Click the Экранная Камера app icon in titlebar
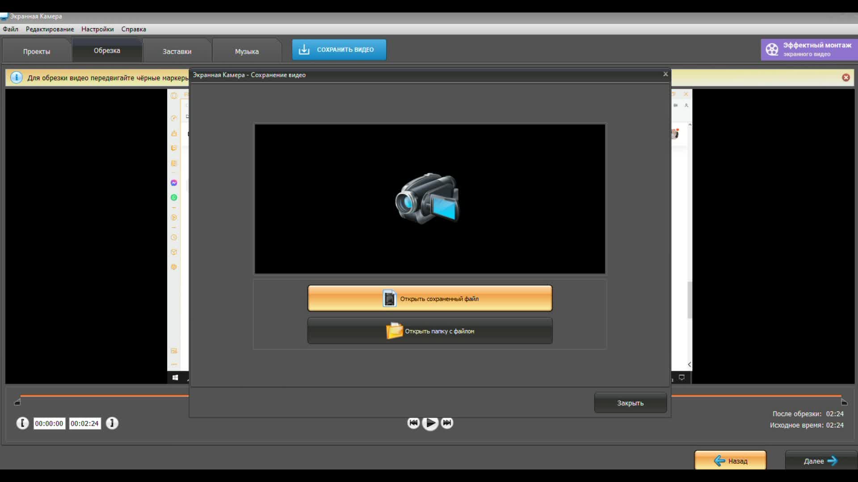The width and height of the screenshot is (858, 482). pyautogui.click(x=4, y=16)
